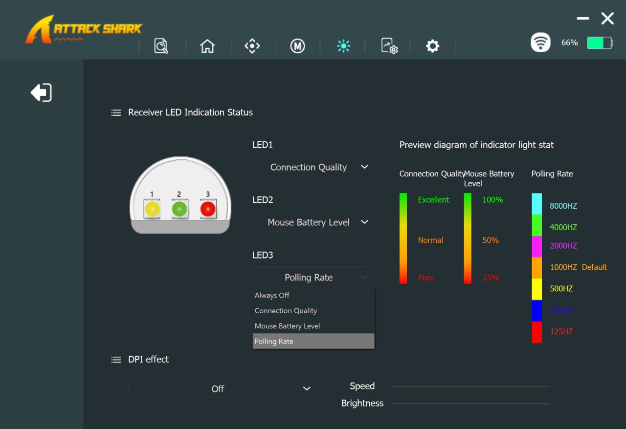Open the search/inspect page icon in toolbar

[x=161, y=46]
